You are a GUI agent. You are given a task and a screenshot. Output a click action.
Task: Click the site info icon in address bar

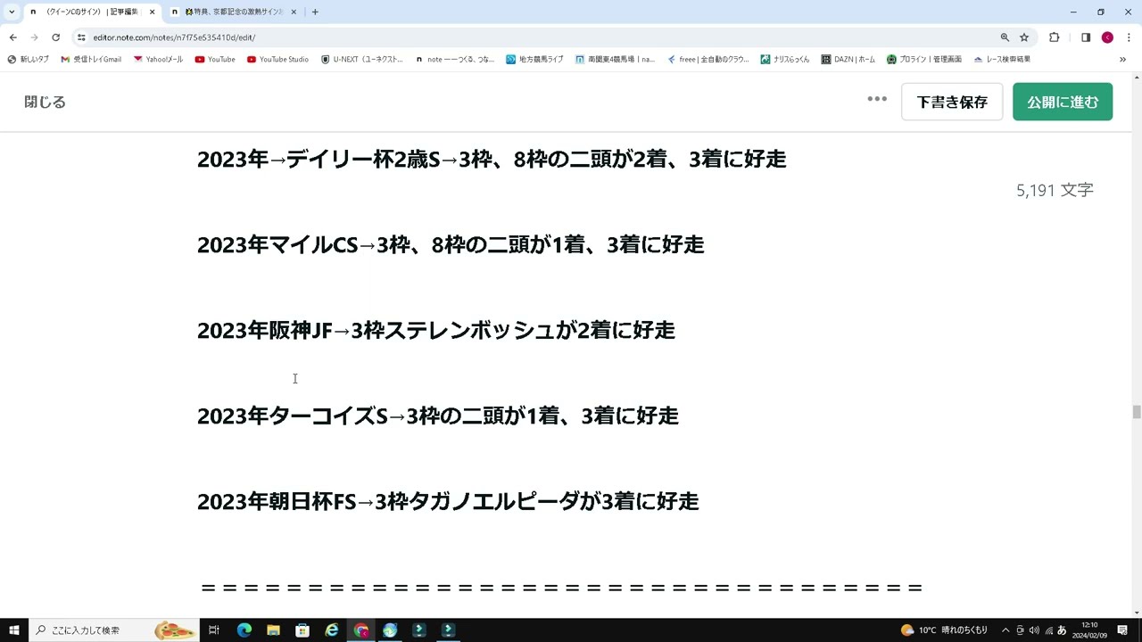[81, 37]
